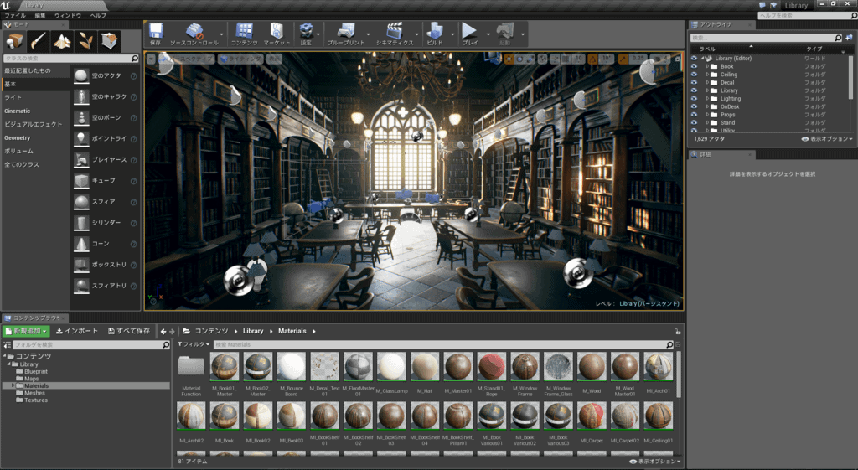Expand the Book folder in outliner
This screenshot has height=470, width=858.
point(707,66)
